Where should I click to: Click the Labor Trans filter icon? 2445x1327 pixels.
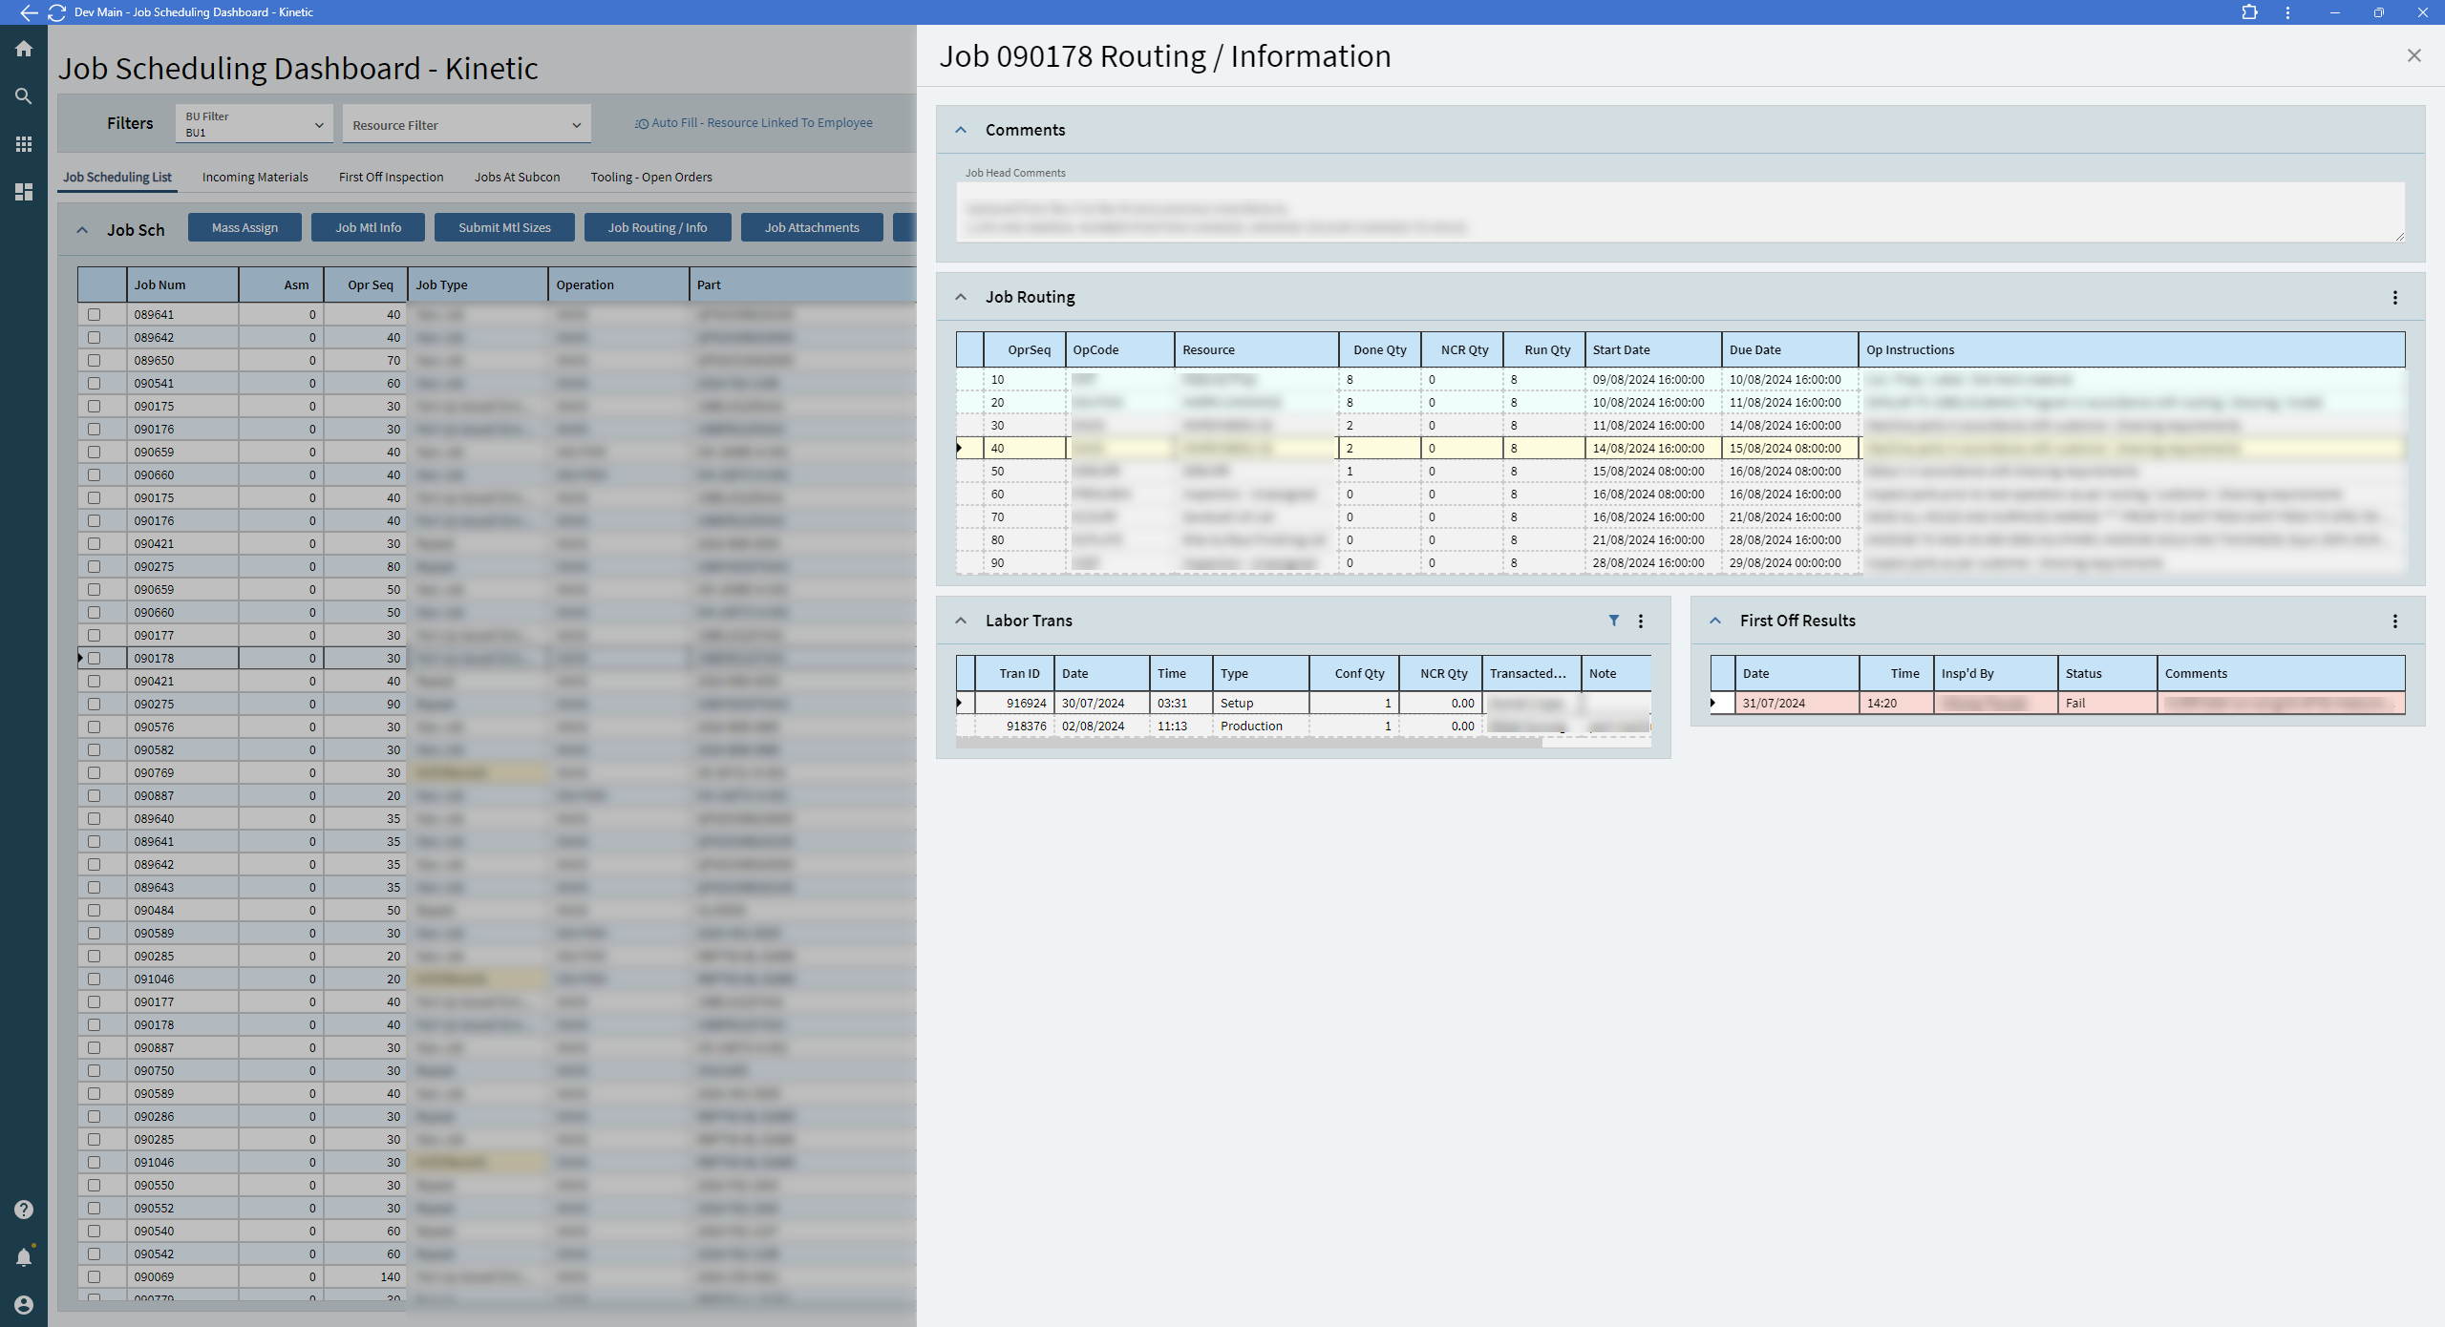(x=1614, y=621)
